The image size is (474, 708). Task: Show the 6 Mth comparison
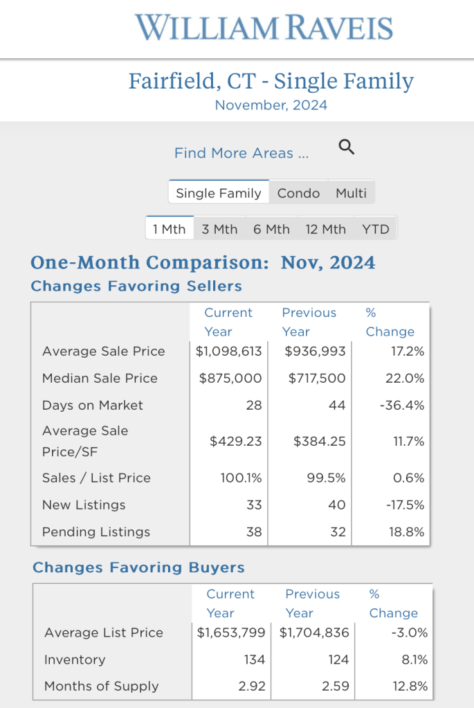click(271, 229)
